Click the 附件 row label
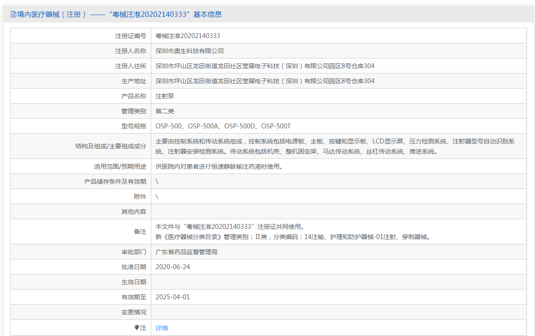535x336 pixels. coord(140,197)
